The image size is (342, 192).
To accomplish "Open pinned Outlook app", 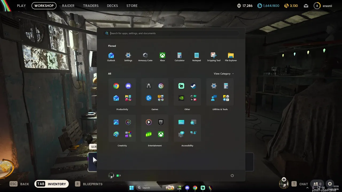I will pyautogui.click(x=111, y=57).
